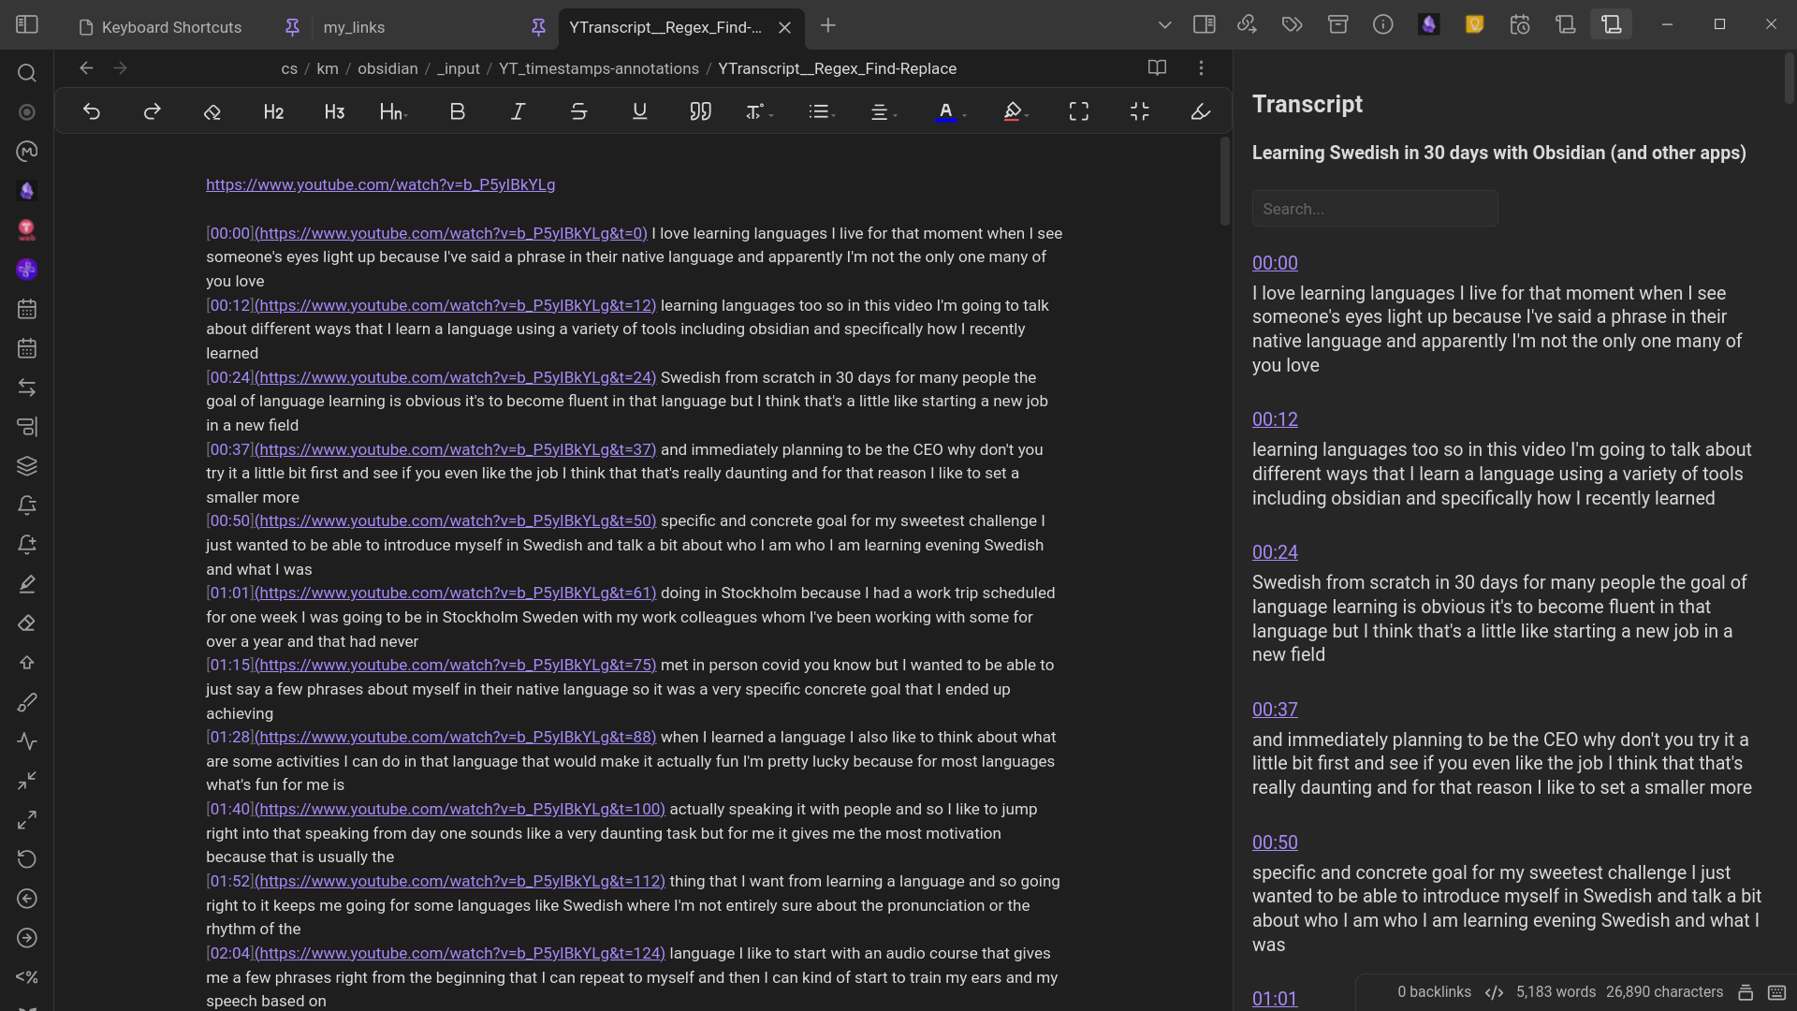Apply H2 heading from the toolbar
The image size is (1797, 1011).
tap(272, 111)
